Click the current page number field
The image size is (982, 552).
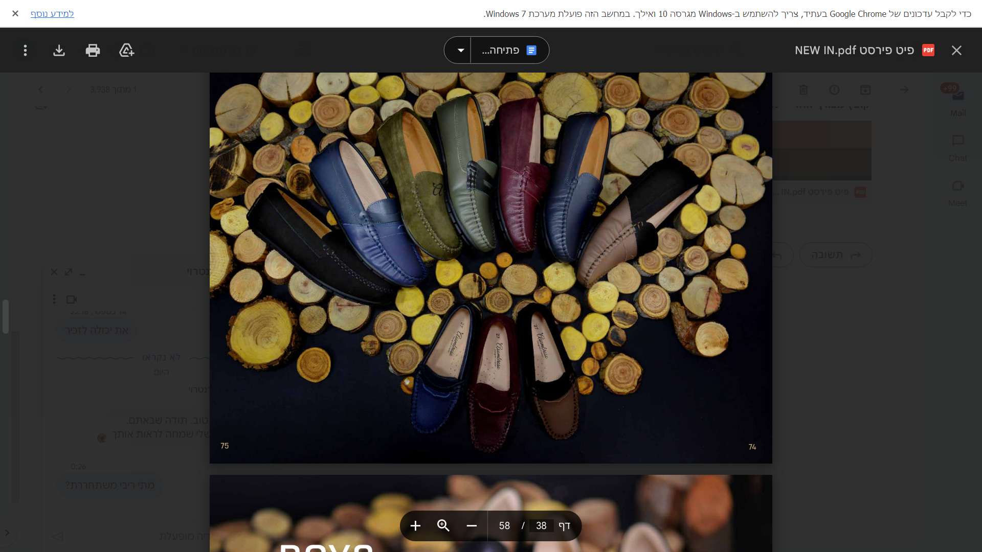tap(541, 525)
